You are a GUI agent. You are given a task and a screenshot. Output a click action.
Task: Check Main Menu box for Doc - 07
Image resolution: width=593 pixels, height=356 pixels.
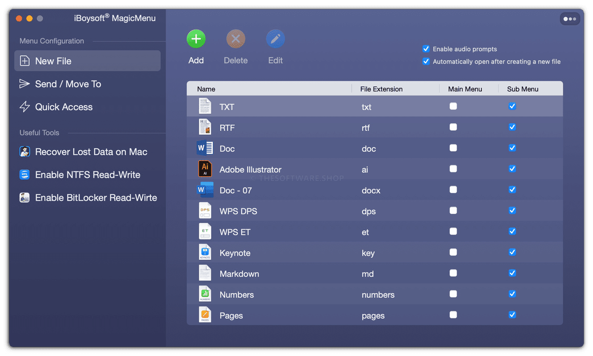453,190
